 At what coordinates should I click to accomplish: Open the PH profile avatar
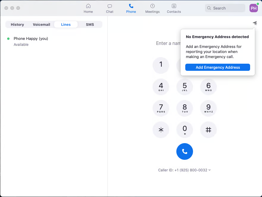tap(254, 8)
